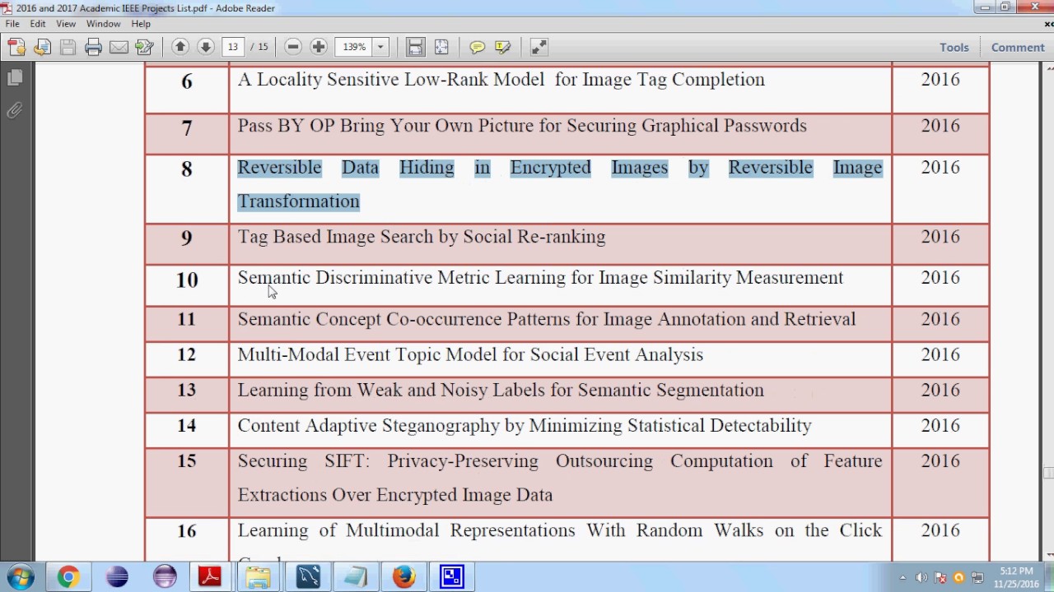Click the Save floppy disk icon

pyautogui.click(x=68, y=47)
